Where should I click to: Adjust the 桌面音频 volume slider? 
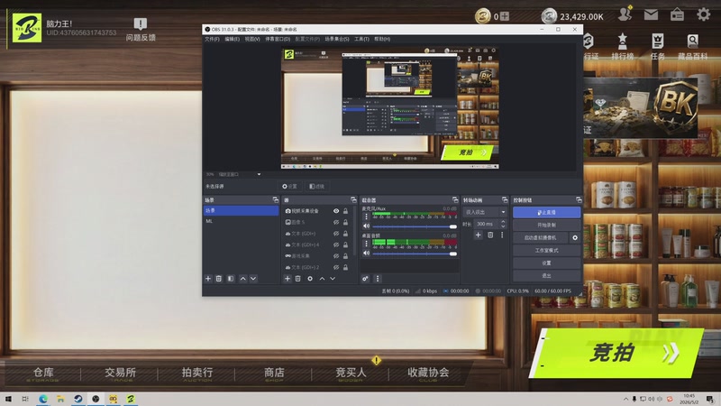tap(415, 254)
